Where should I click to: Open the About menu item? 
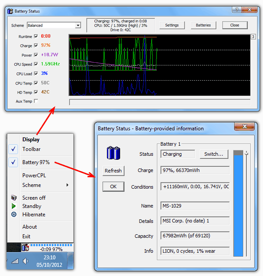[x=29, y=227]
